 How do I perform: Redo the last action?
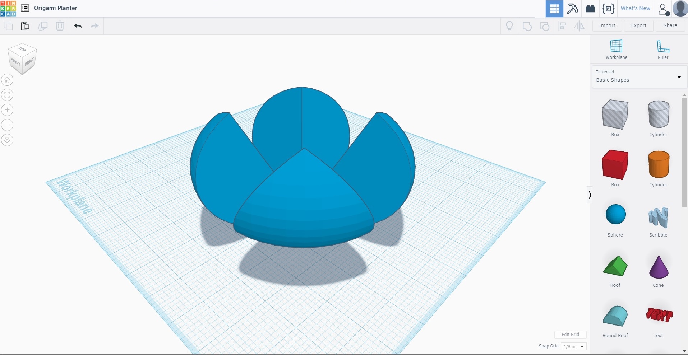pyautogui.click(x=94, y=26)
